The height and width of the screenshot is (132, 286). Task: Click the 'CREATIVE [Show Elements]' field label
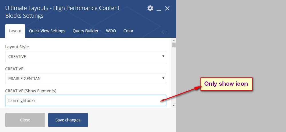pyautogui.click(x=31, y=91)
